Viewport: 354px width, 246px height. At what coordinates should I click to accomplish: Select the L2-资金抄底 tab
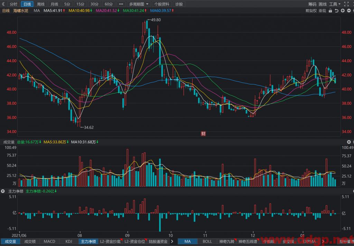click(x=110, y=242)
